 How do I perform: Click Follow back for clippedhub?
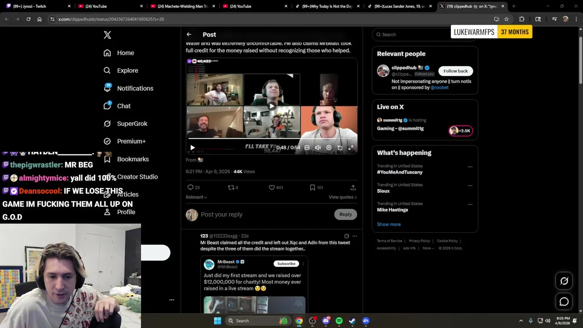click(455, 71)
